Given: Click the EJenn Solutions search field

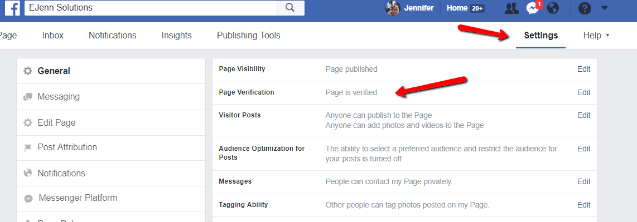Looking at the screenshot, I should pos(150,8).
